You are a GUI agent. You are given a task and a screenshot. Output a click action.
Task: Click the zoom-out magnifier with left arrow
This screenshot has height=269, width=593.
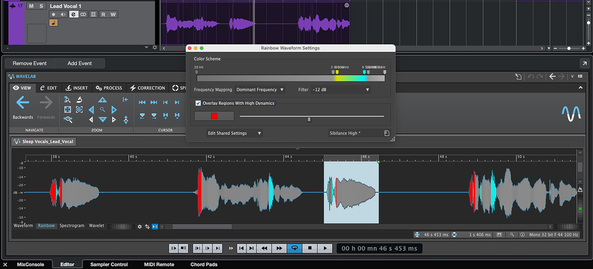(x=68, y=119)
